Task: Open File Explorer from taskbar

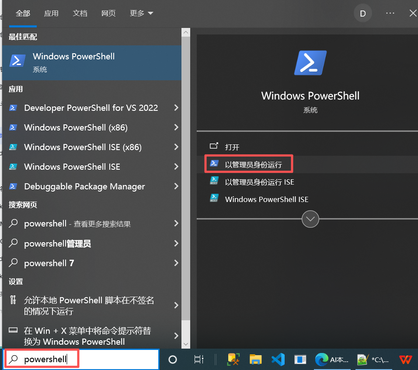Action: (255, 360)
